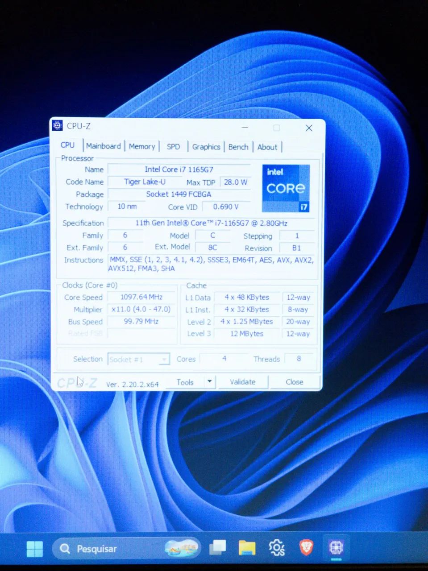Image resolution: width=428 pixels, height=571 pixels.
Task: Click the Package value Socket 1449 FCBGA
Action: point(179,194)
